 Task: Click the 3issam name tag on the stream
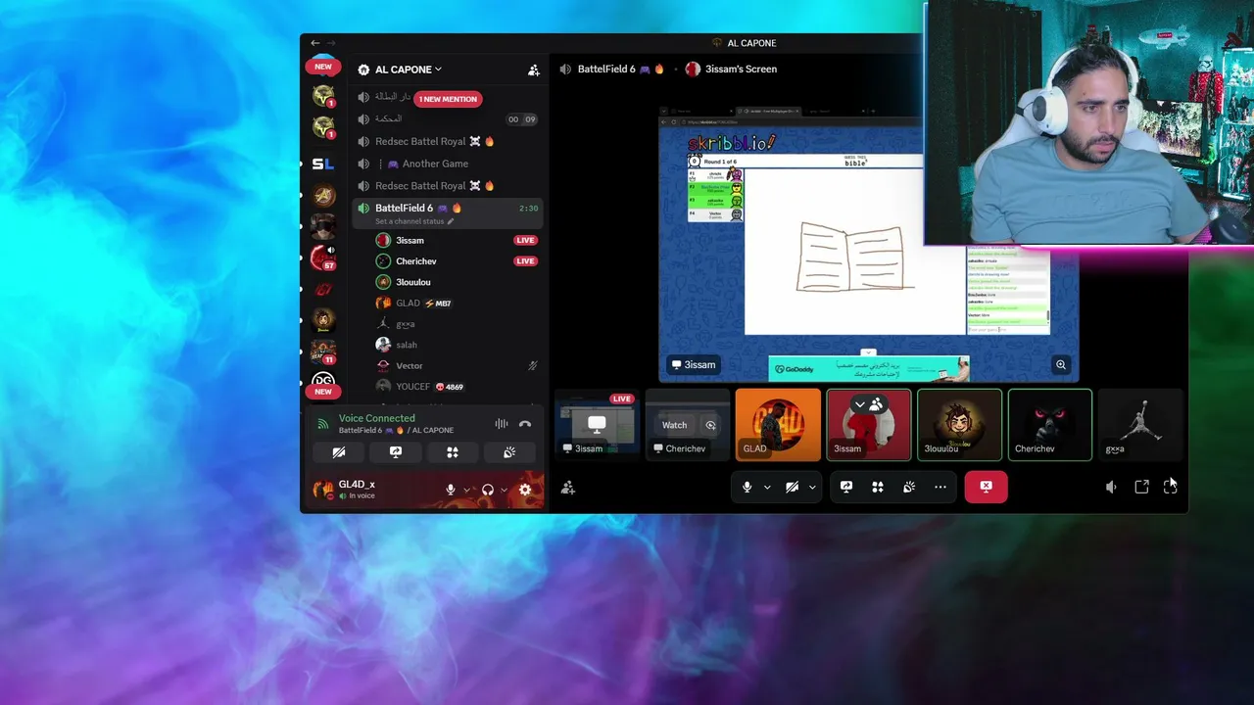[x=693, y=365]
